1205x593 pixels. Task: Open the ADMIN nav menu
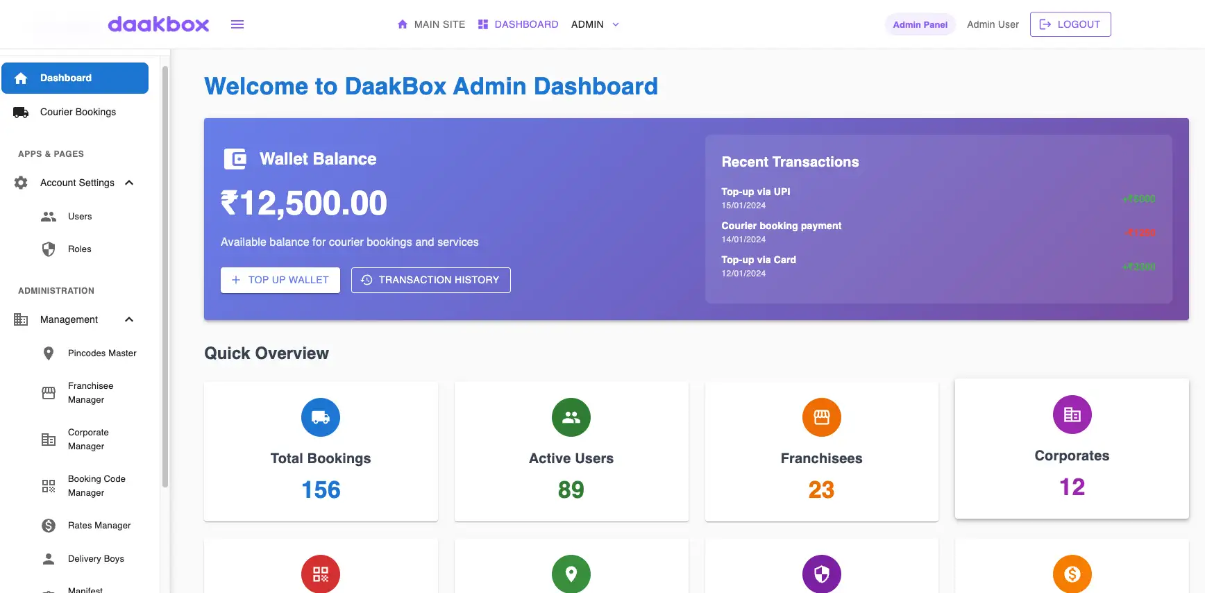[595, 24]
